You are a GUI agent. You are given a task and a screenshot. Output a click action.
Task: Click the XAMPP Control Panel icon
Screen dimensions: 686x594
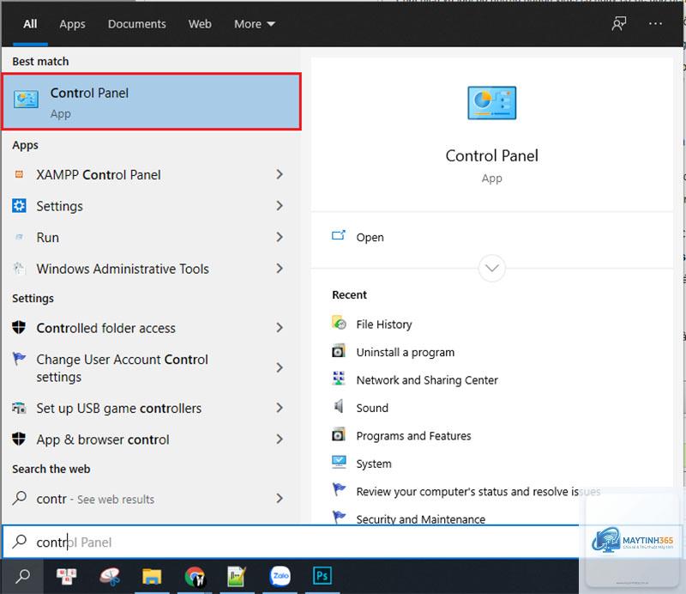coord(19,174)
